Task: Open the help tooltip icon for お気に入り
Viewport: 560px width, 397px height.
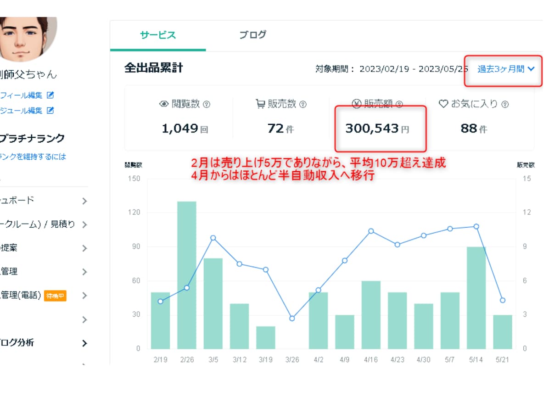Action: coord(505,105)
